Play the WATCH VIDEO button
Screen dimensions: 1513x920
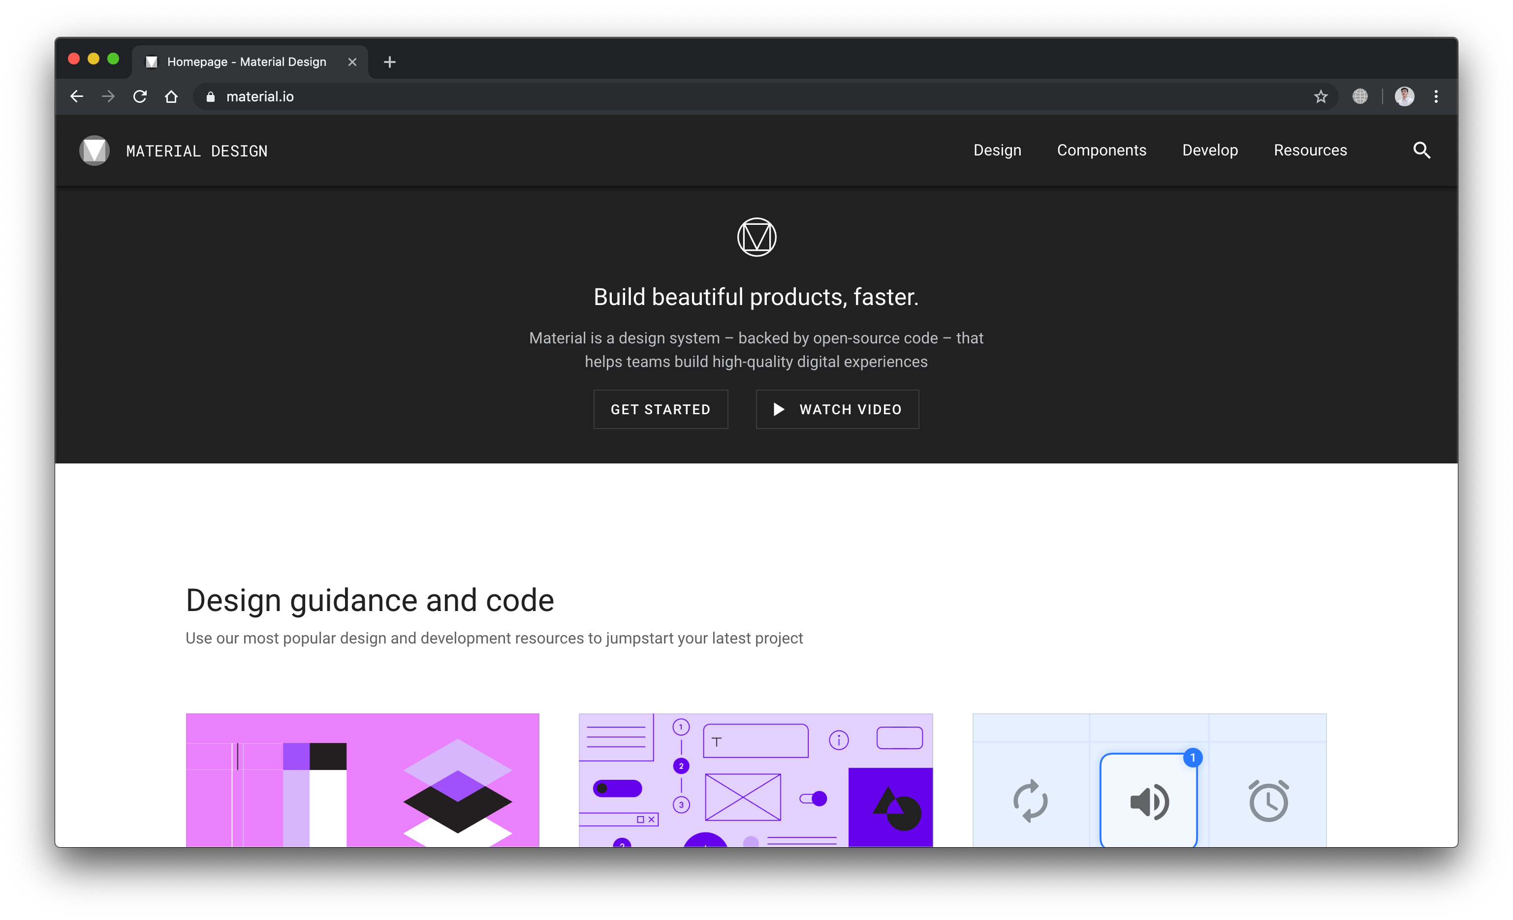pyautogui.click(x=837, y=409)
